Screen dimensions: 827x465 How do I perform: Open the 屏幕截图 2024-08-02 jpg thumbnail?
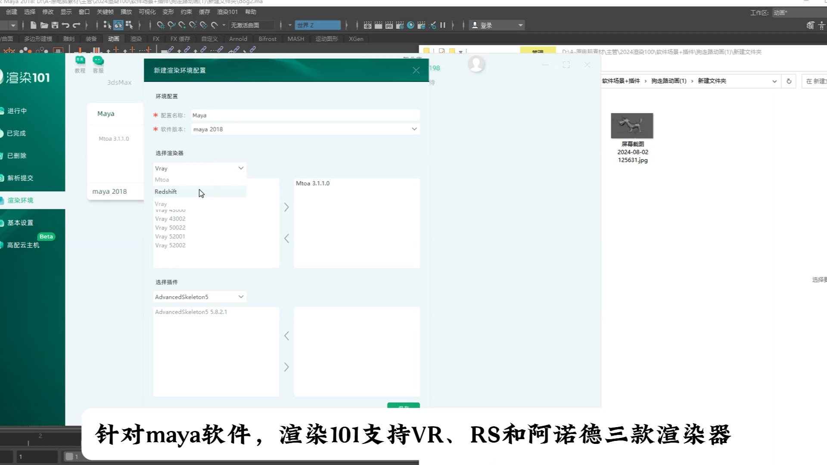(x=632, y=126)
